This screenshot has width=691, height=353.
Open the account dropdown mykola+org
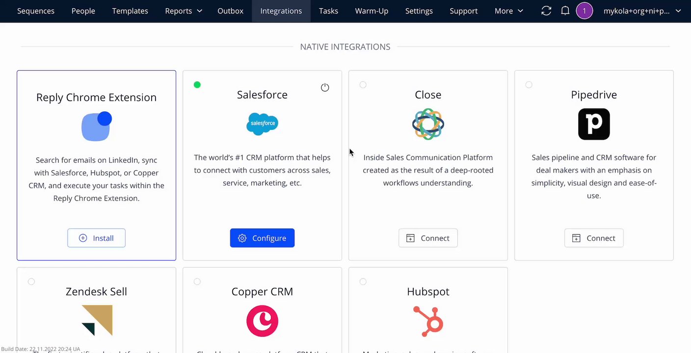tap(642, 11)
